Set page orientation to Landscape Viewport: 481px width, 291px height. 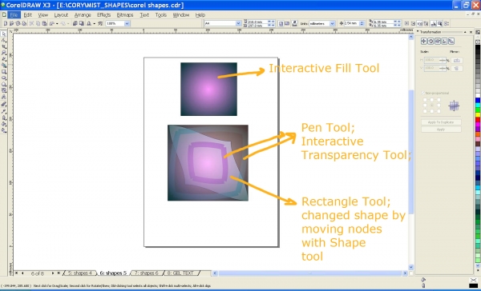click(287, 23)
